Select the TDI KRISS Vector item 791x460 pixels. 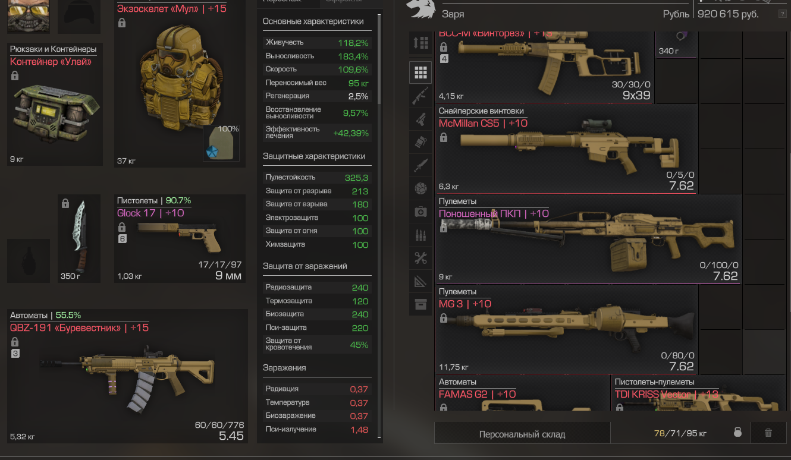[x=697, y=393]
